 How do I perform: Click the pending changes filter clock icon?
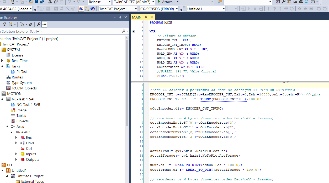pyautogui.click(x=22, y=24)
